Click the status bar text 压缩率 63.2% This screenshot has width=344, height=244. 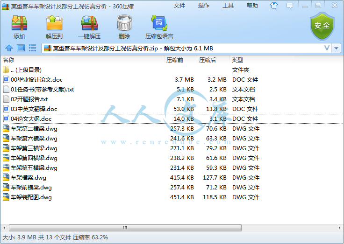(90, 237)
